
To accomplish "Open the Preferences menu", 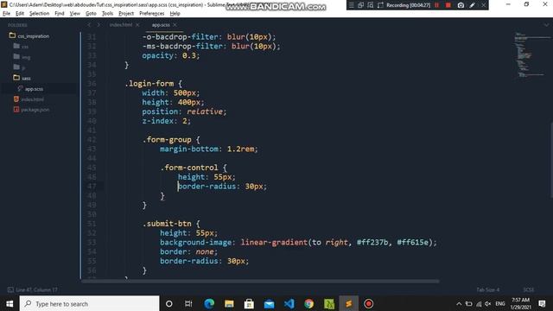I will click(x=152, y=14).
